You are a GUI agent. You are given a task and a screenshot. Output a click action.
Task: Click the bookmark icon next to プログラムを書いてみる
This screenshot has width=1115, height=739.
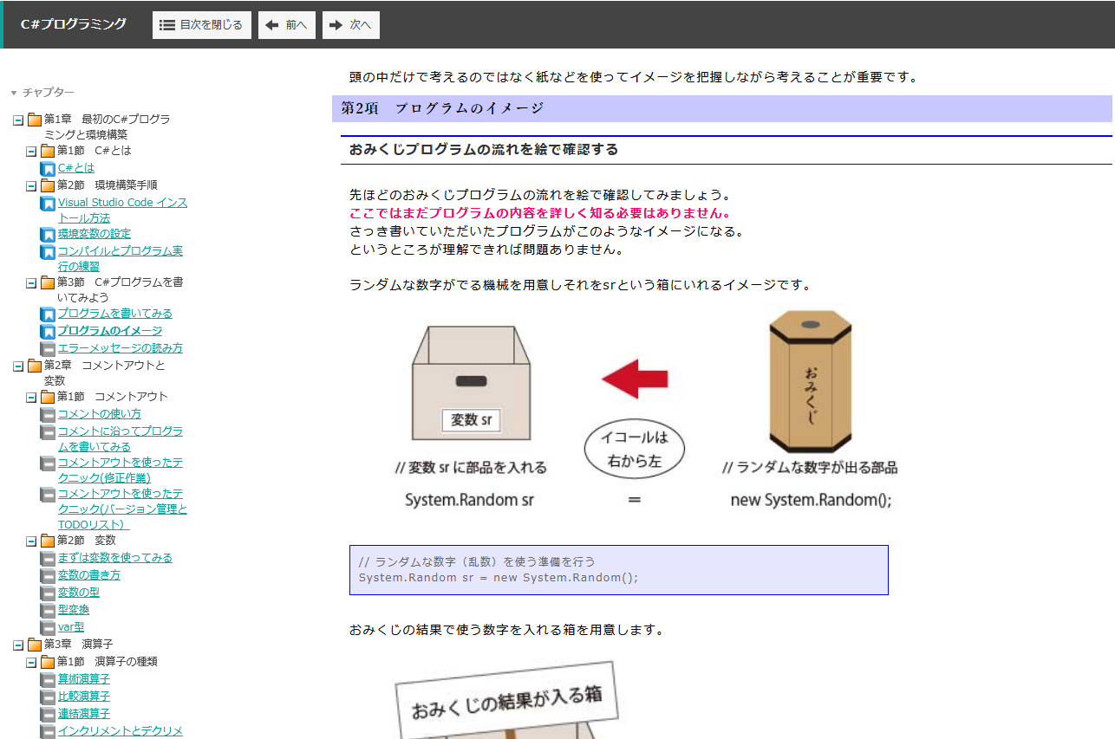48,314
